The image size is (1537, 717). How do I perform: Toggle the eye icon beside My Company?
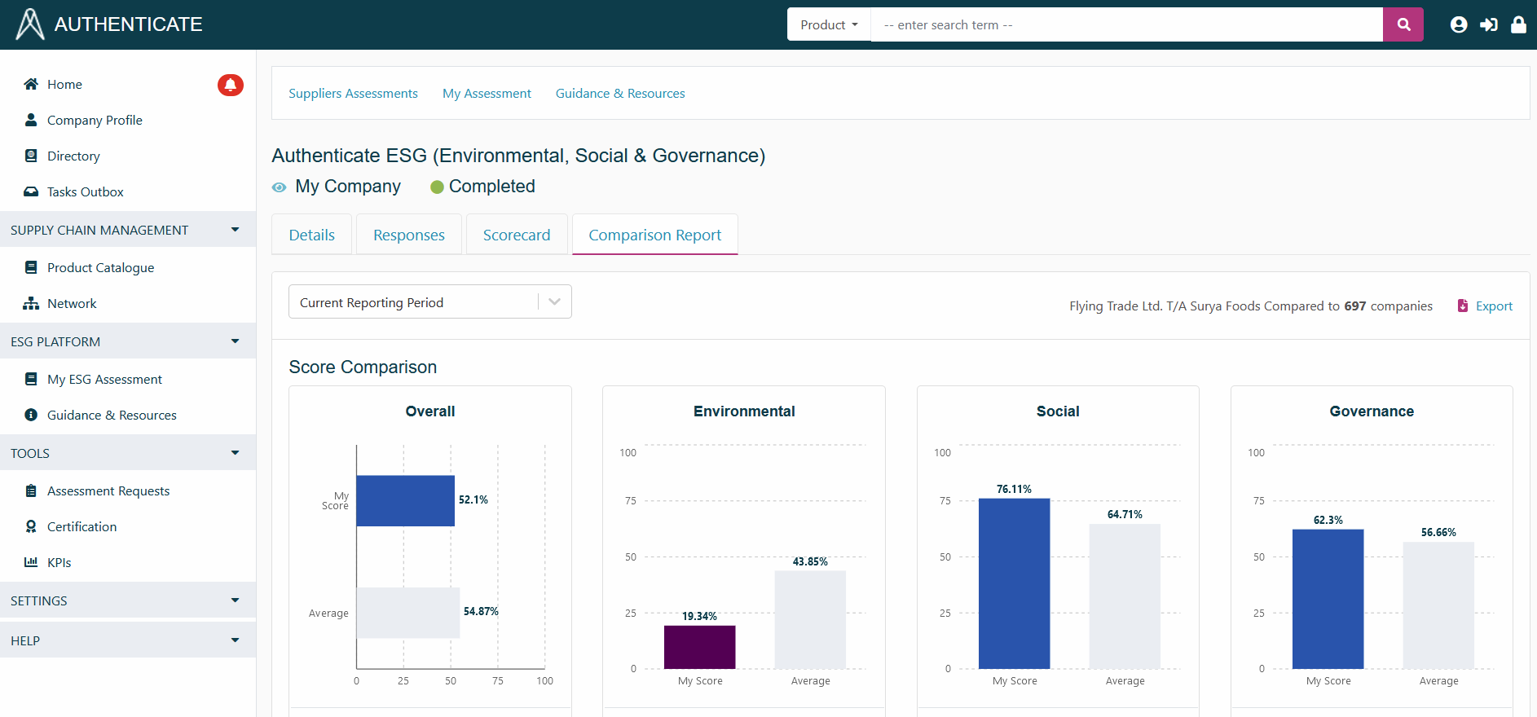[x=280, y=187]
